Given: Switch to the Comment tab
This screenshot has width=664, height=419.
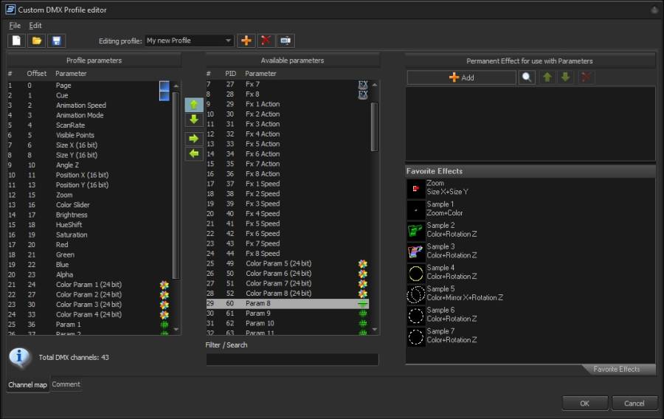Looking at the screenshot, I should (66, 384).
